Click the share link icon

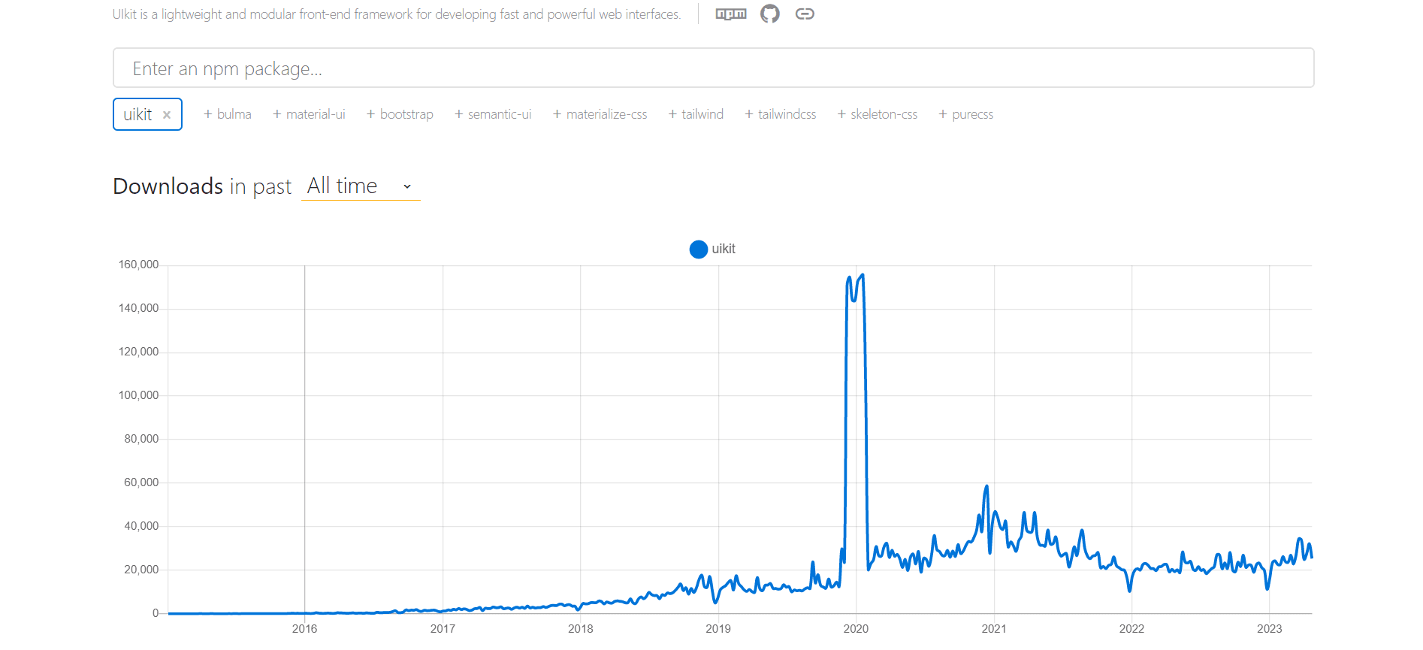coord(805,13)
